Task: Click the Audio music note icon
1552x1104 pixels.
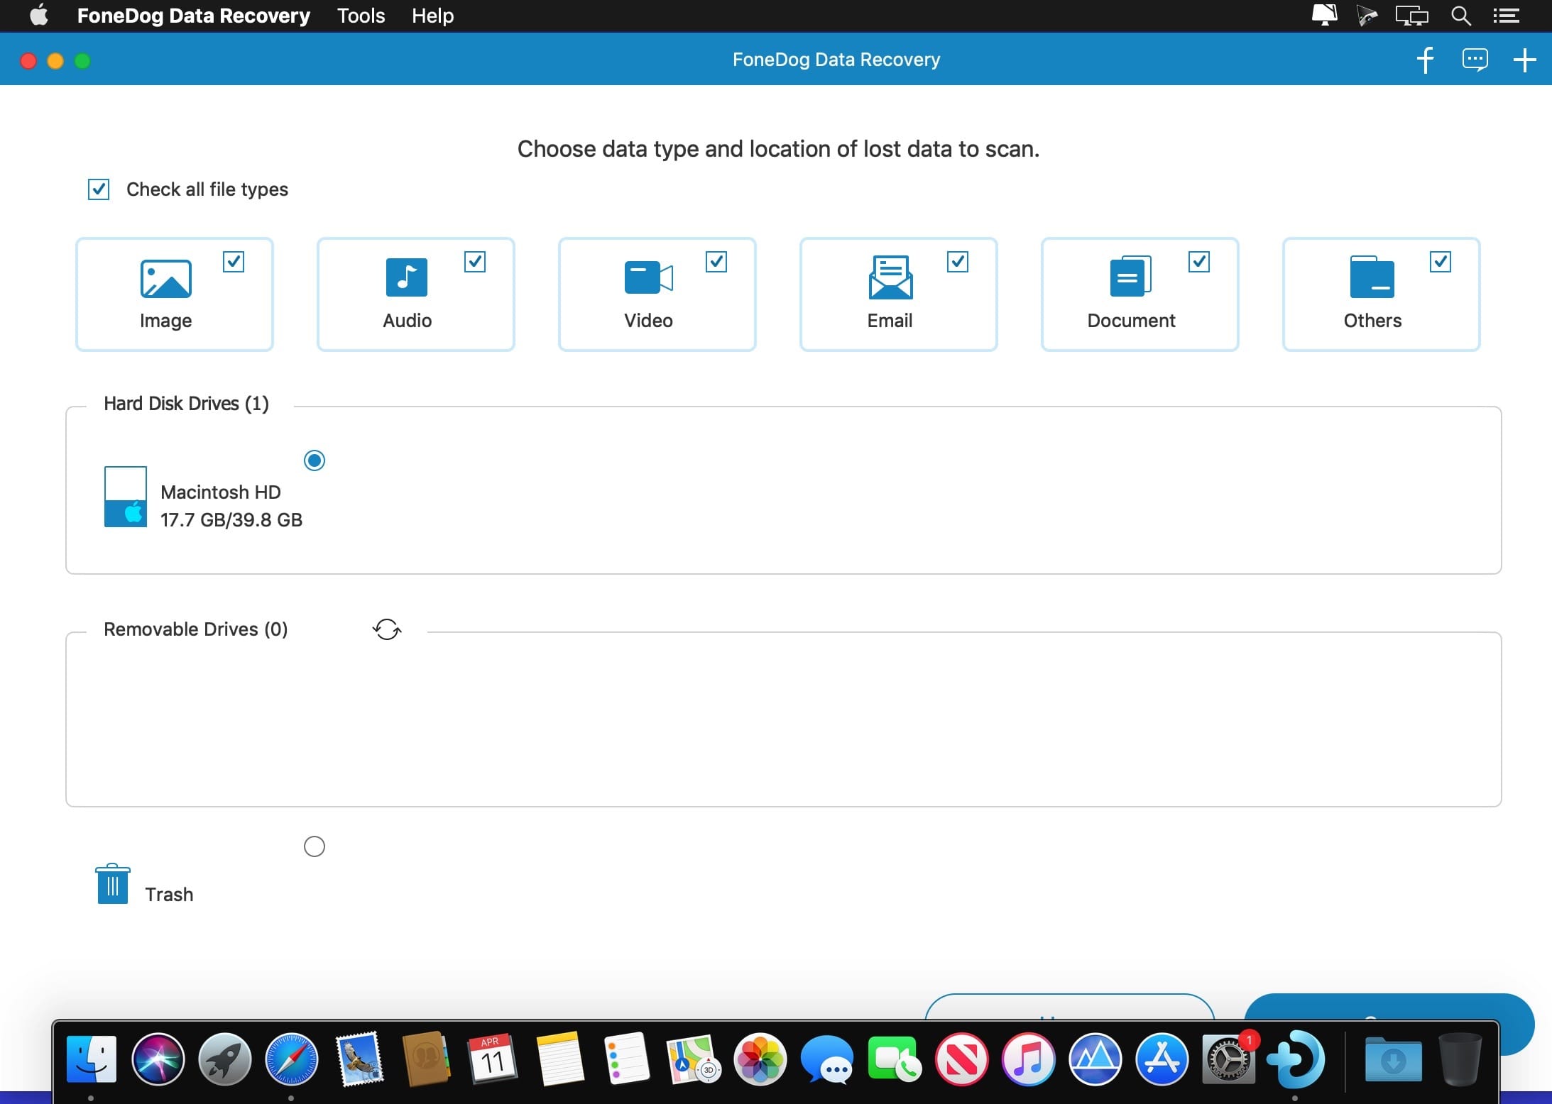Action: 407,277
